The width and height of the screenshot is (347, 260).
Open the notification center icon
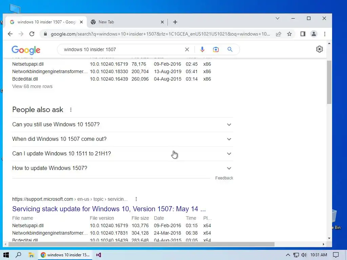click(x=336, y=255)
